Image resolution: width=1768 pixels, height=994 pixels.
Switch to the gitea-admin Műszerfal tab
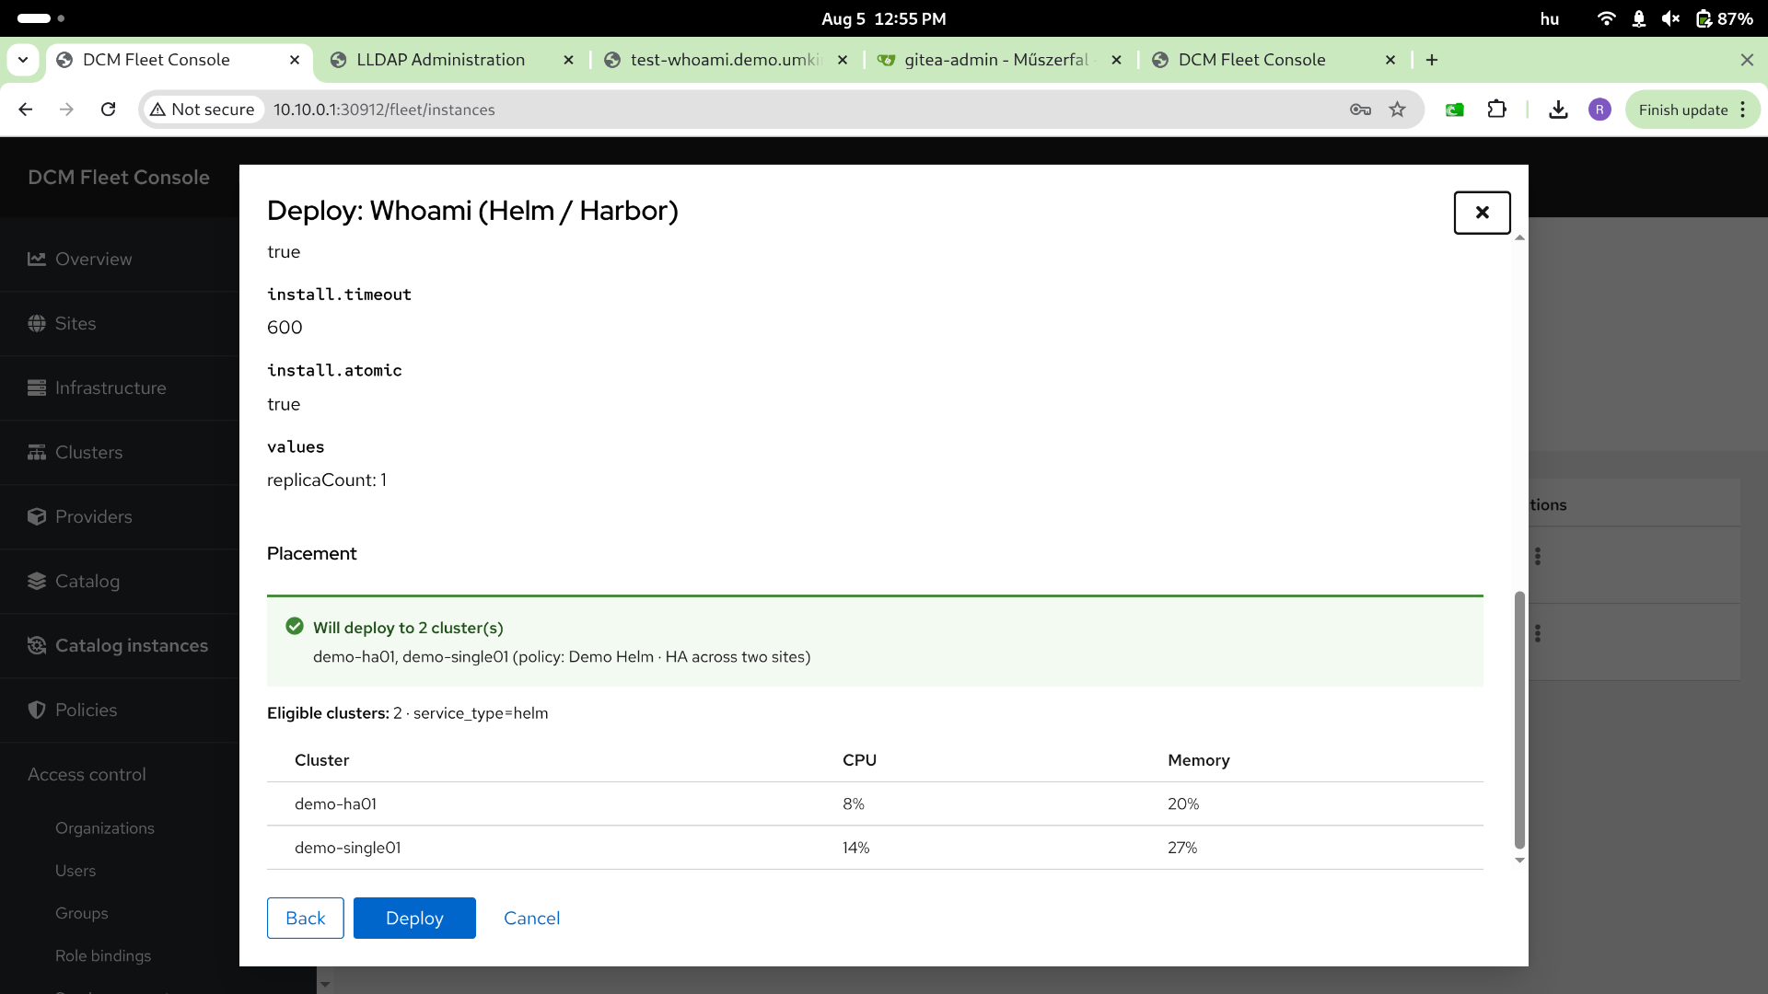[999, 60]
